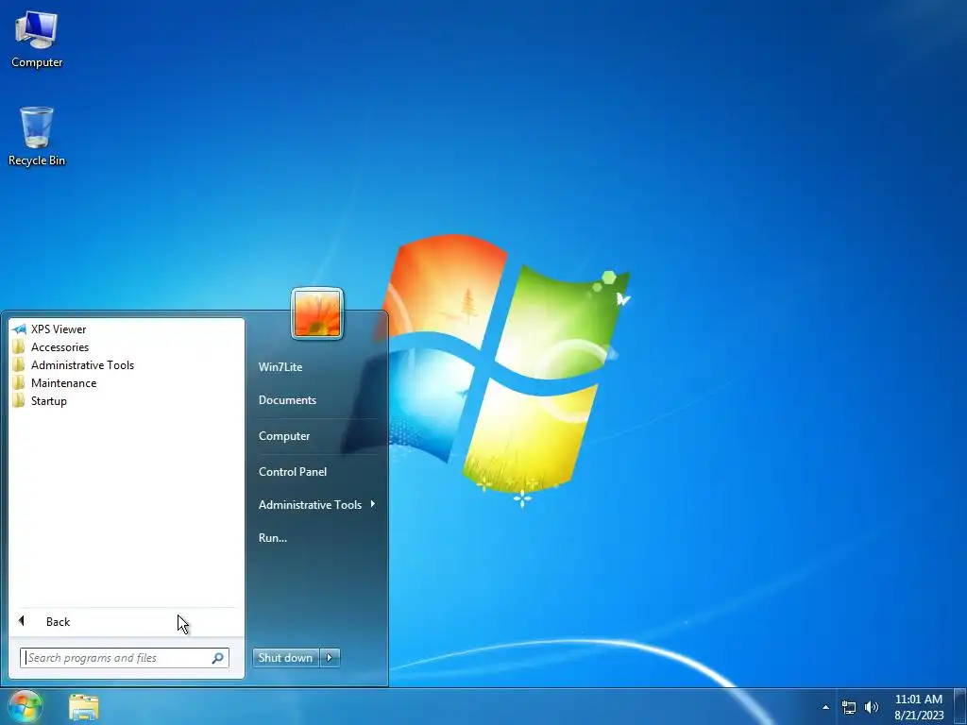Click the Back arrow icon

coord(22,621)
